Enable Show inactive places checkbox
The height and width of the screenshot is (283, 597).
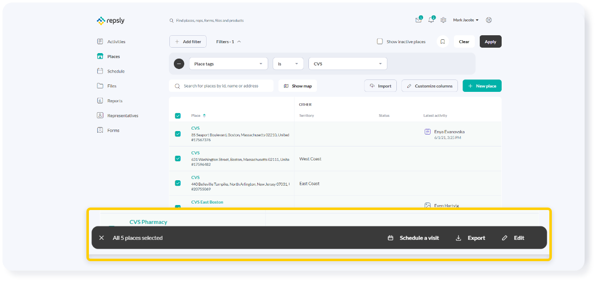tap(380, 42)
